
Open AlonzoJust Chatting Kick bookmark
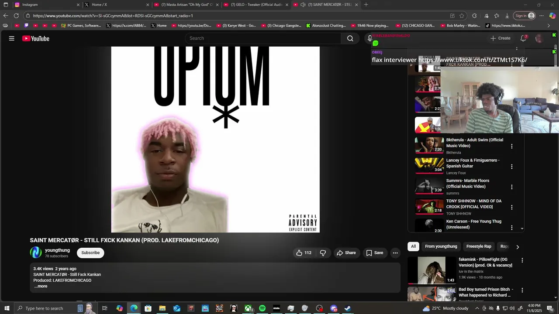(x=326, y=26)
